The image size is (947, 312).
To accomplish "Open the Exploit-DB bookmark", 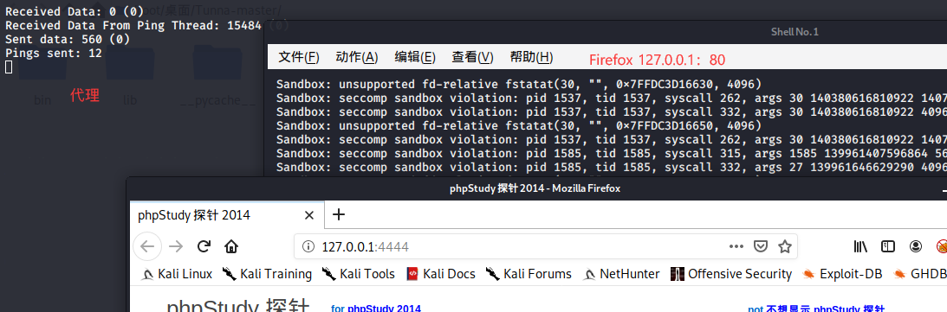I will (842, 274).
